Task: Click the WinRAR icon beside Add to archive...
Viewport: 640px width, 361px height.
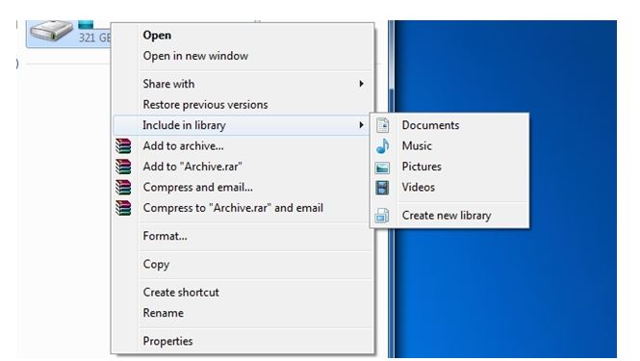Action: point(123,145)
